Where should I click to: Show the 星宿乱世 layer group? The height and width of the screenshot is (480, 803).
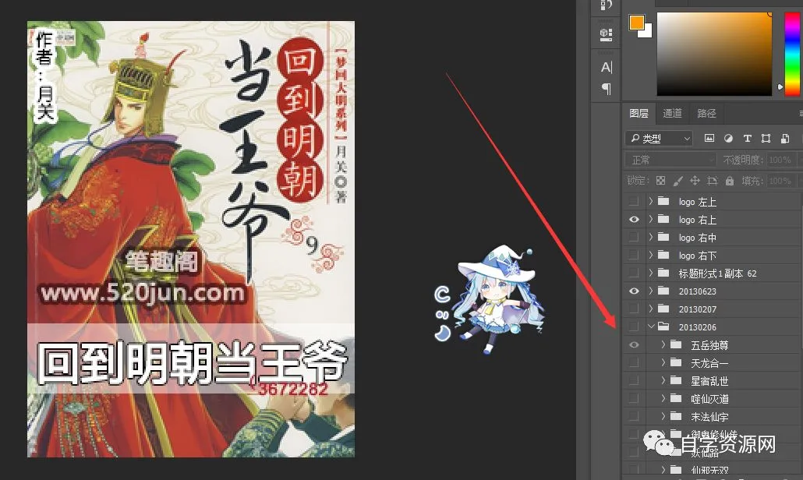(634, 380)
